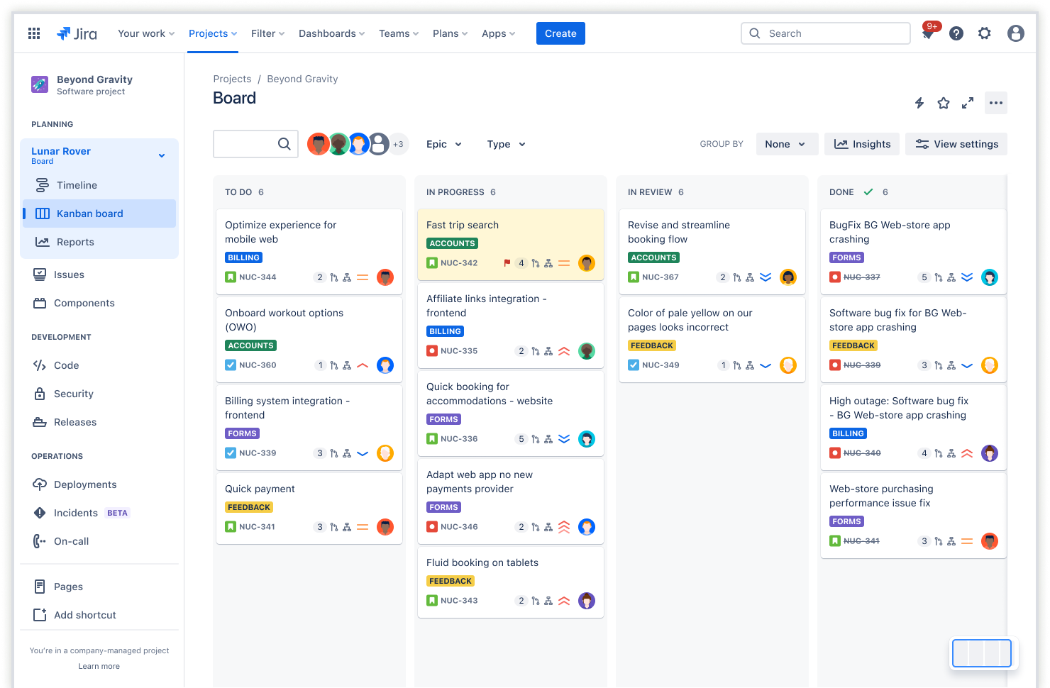Click the blue Create button
The height and width of the screenshot is (688, 1050).
tap(560, 33)
